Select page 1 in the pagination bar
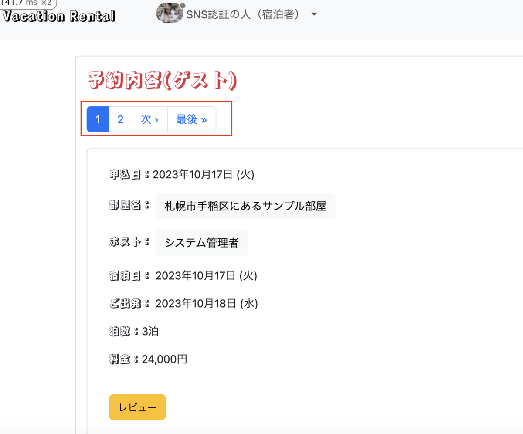Image resolution: width=523 pixels, height=434 pixels. pos(97,119)
